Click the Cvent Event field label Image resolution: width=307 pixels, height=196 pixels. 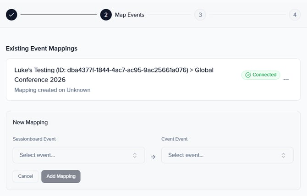175,139
